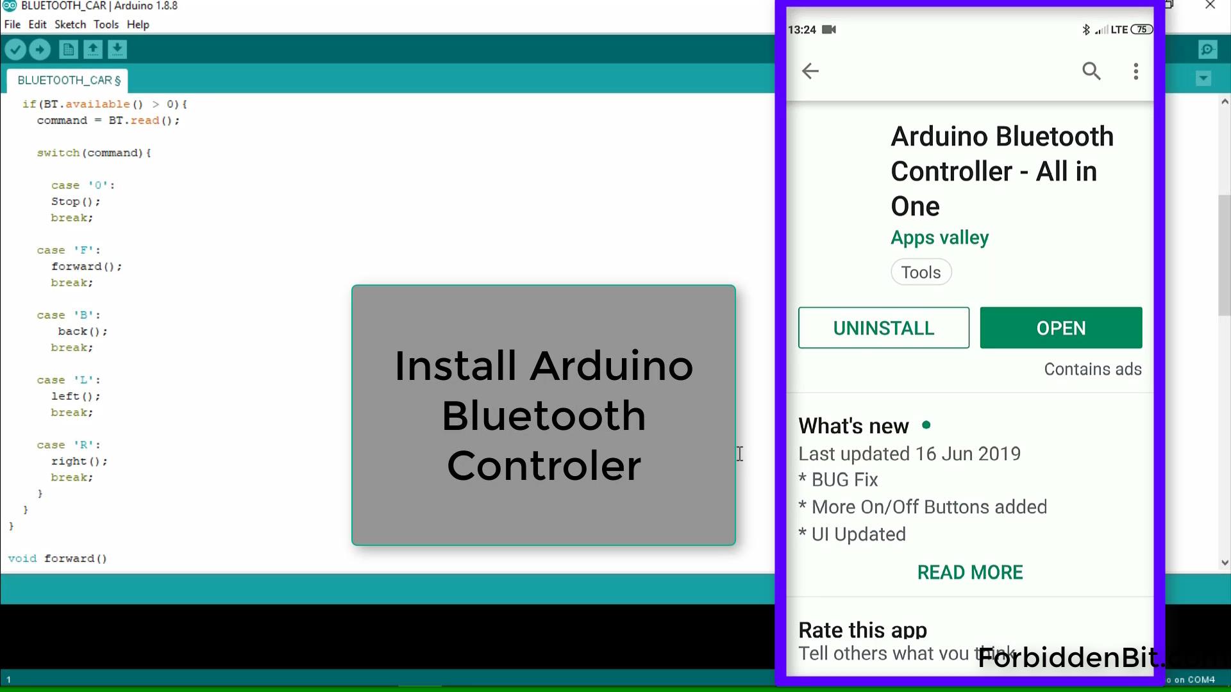Tap the UNINSTALL button

pos(883,328)
